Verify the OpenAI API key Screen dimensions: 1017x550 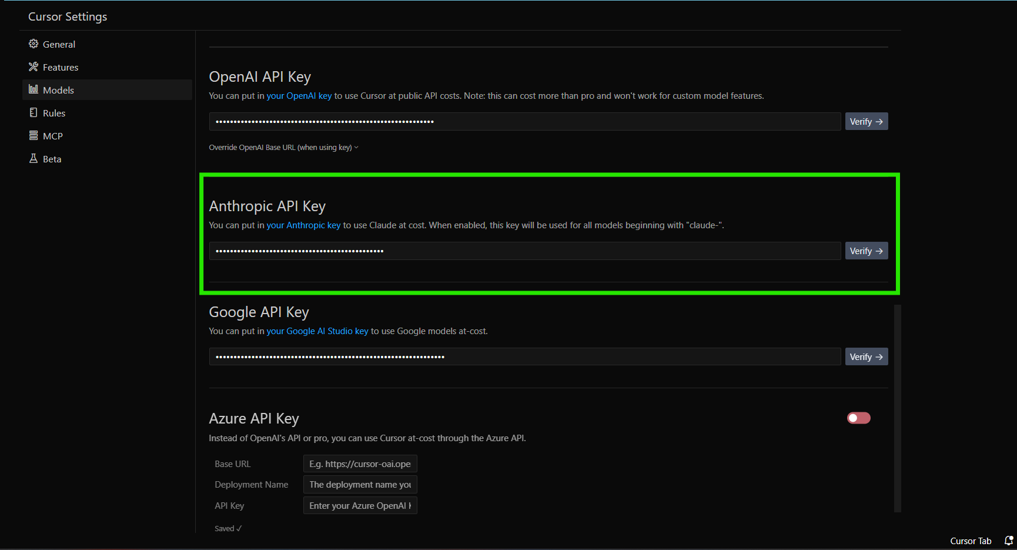[x=867, y=121]
